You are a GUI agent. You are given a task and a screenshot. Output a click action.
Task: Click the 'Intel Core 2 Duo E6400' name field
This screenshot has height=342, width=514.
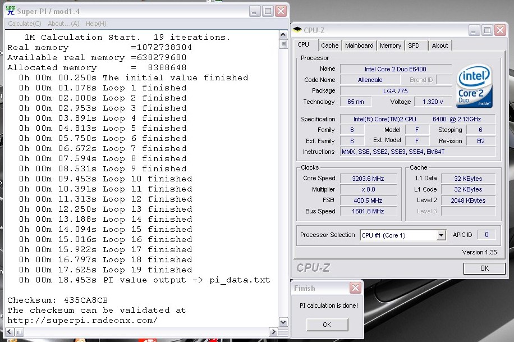tap(396, 69)
